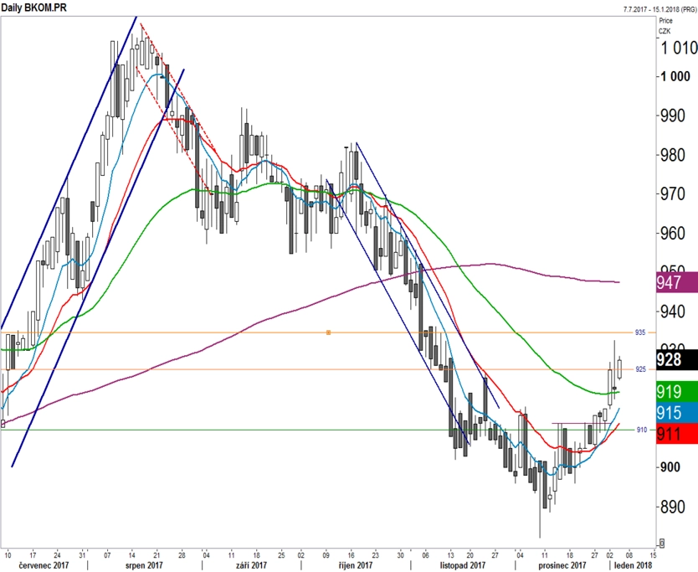
Task: Click the leden 2018 month label
Action: (633, 565)
